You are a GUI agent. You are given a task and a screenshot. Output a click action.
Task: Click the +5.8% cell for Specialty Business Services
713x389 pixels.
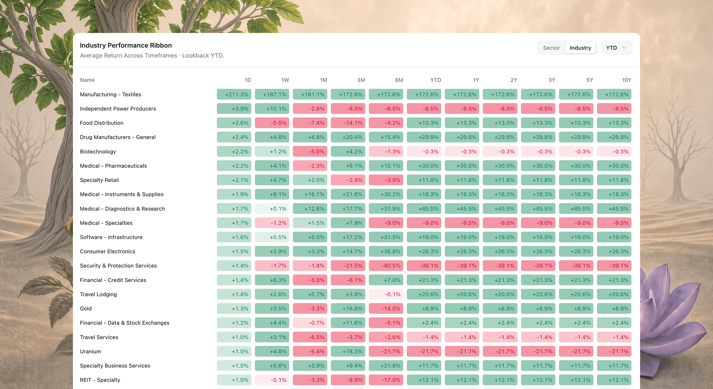coord(272,366)
